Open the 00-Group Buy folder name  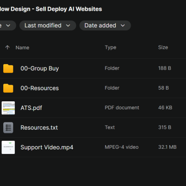(40, 68)
